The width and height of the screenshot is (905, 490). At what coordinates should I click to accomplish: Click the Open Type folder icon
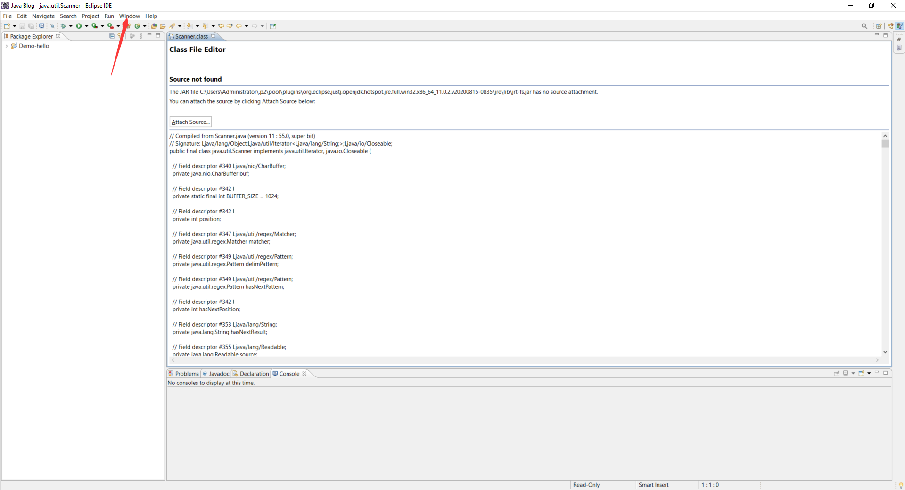coord(154,26)
